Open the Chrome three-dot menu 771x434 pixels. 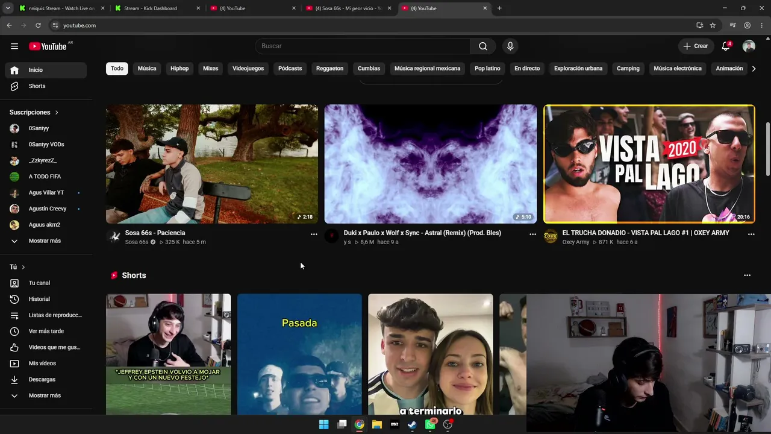click(x=761, y=25)
